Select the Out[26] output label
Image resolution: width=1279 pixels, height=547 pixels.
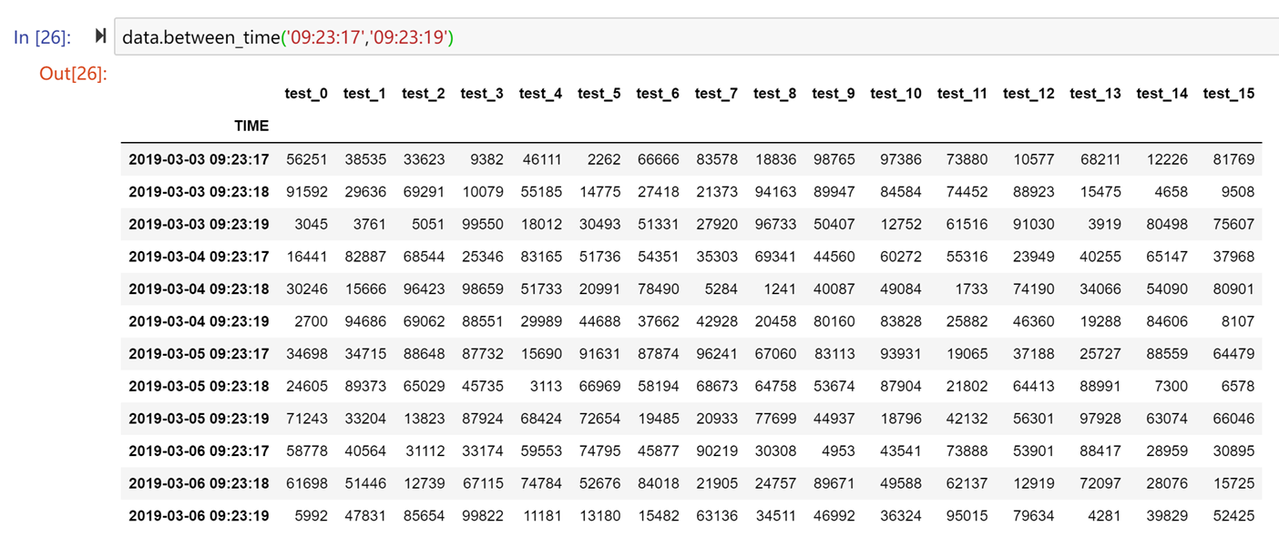click(x=73, y=74)
